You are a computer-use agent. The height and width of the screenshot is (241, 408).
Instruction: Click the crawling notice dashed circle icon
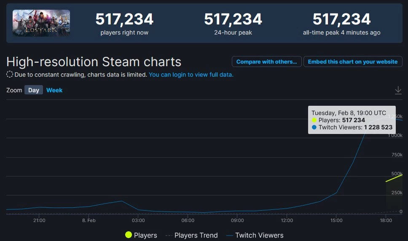[10, 74]
